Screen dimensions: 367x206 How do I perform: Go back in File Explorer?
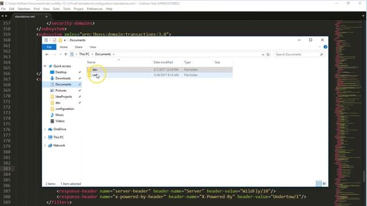[x=47, y=54]
